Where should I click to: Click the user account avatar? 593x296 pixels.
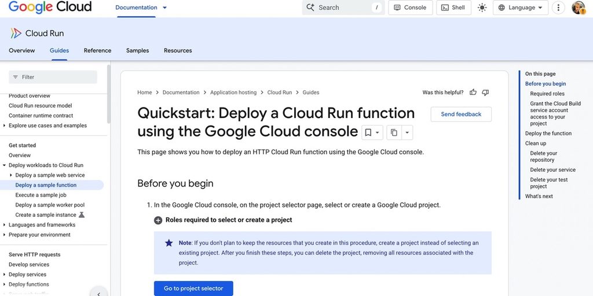click(579, 8)
